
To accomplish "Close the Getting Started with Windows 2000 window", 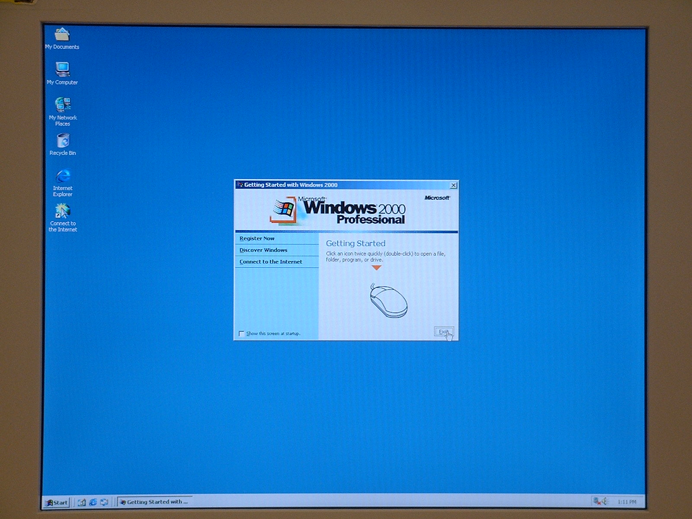I will [453, 185].
